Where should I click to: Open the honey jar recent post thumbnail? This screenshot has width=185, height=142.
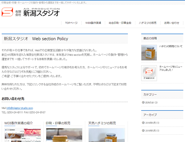pyautogui.click(x=149, y=52)
